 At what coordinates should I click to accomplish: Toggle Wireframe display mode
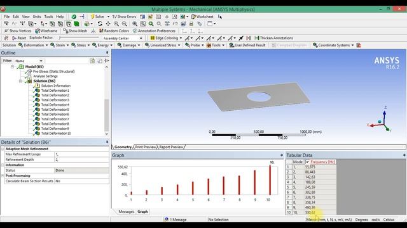tap(46, 31)
